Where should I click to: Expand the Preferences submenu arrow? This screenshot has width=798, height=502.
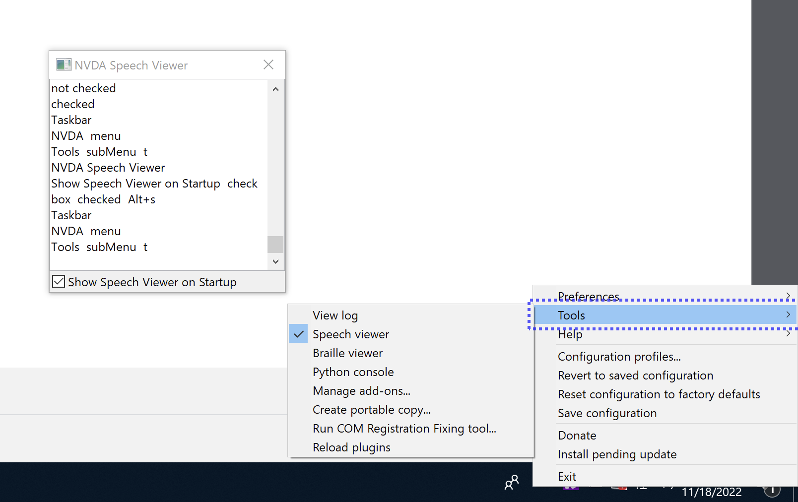[788, 296]
